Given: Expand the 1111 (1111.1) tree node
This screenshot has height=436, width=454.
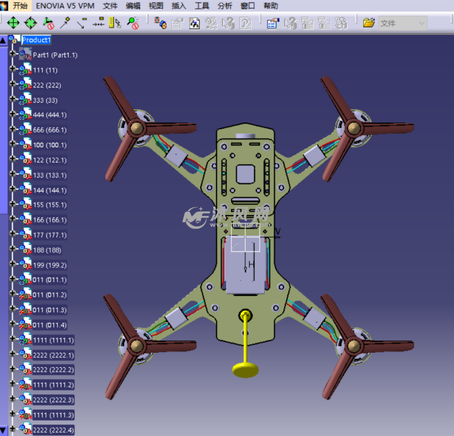Looking at the screenshot, I should click(x=13, y=339).
